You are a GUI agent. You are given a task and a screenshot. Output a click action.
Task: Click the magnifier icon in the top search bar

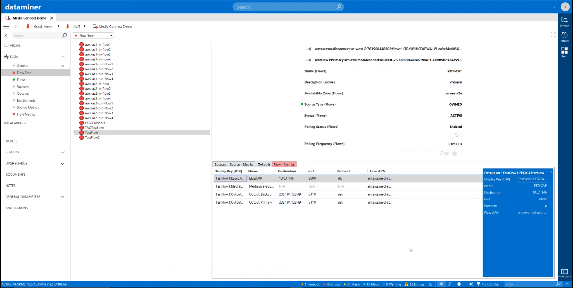point(339,7)
